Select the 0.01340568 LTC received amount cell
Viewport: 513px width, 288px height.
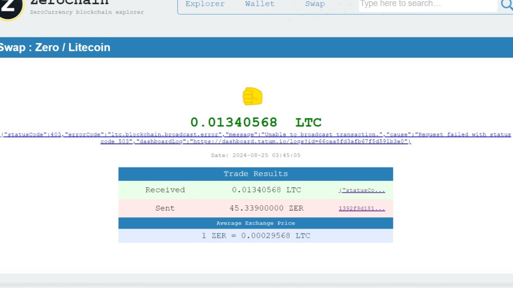pos(266,190)
